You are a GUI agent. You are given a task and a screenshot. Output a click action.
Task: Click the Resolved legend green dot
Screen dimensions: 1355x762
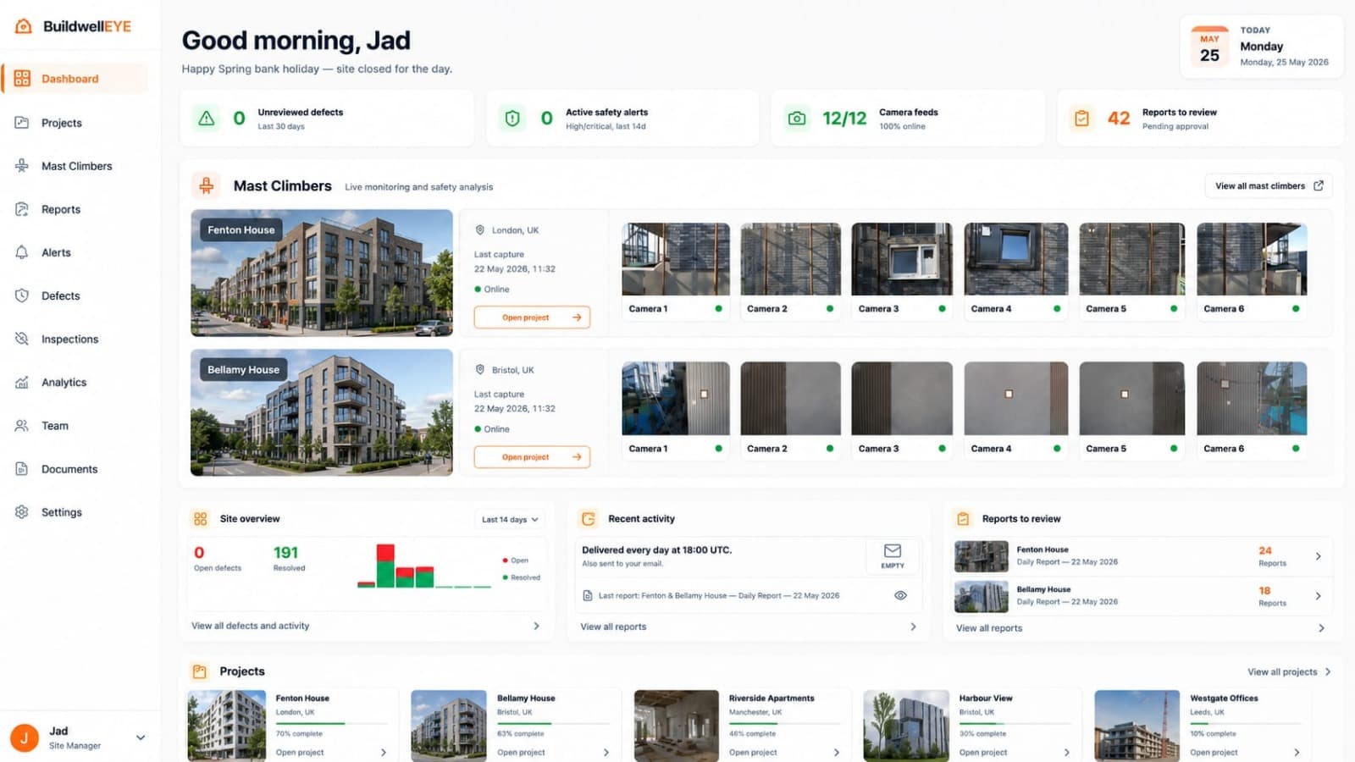pyautogui.click(x=505, y=577)
